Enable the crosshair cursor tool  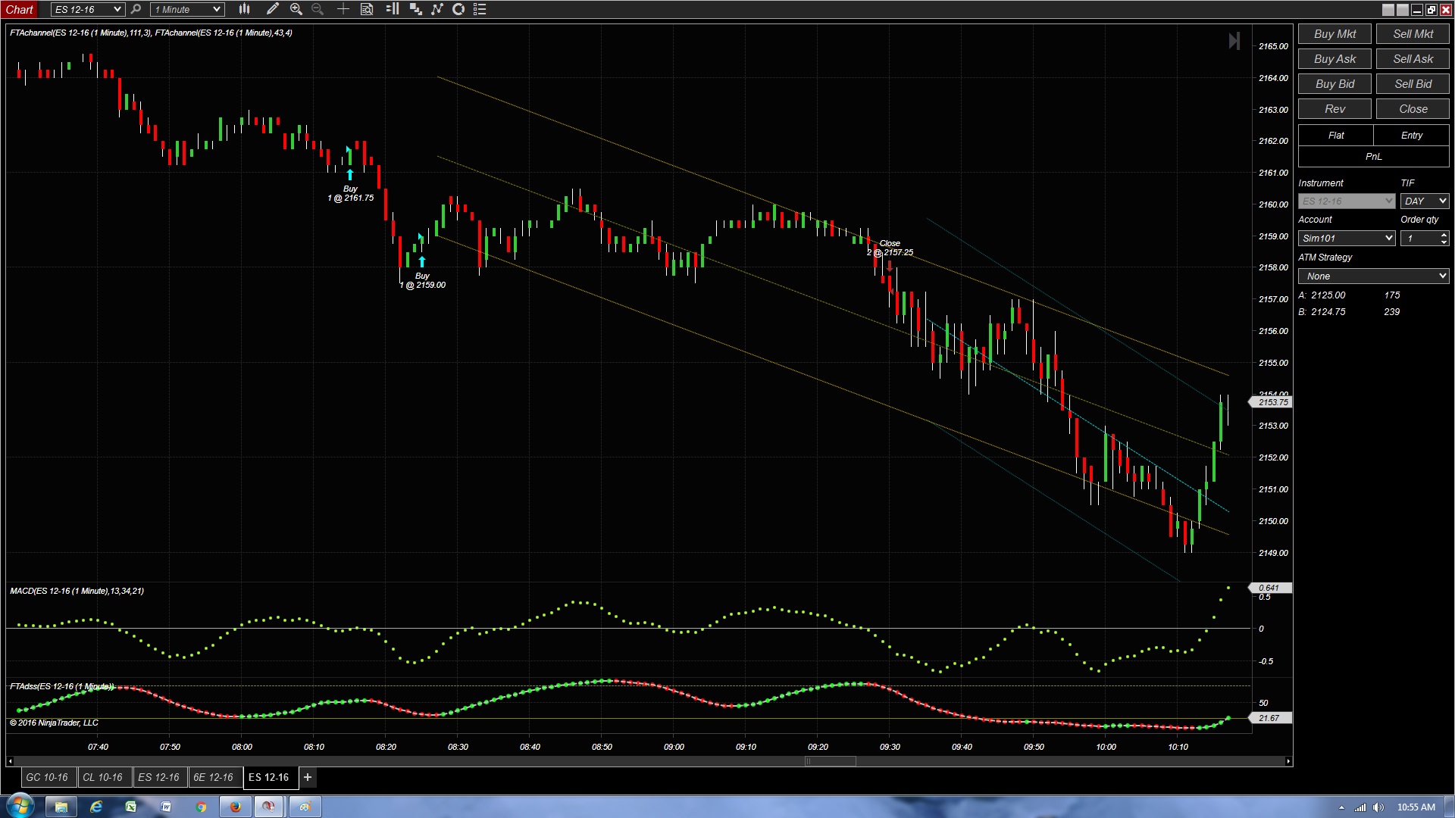tap(343, 9)
